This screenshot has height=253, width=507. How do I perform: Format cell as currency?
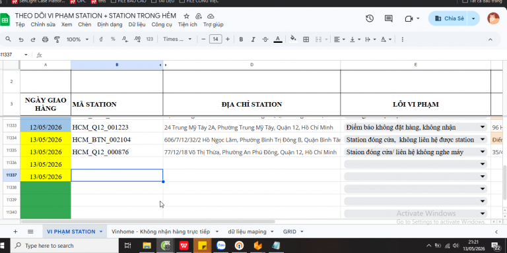pyautogui.click(x=101, y=40)
